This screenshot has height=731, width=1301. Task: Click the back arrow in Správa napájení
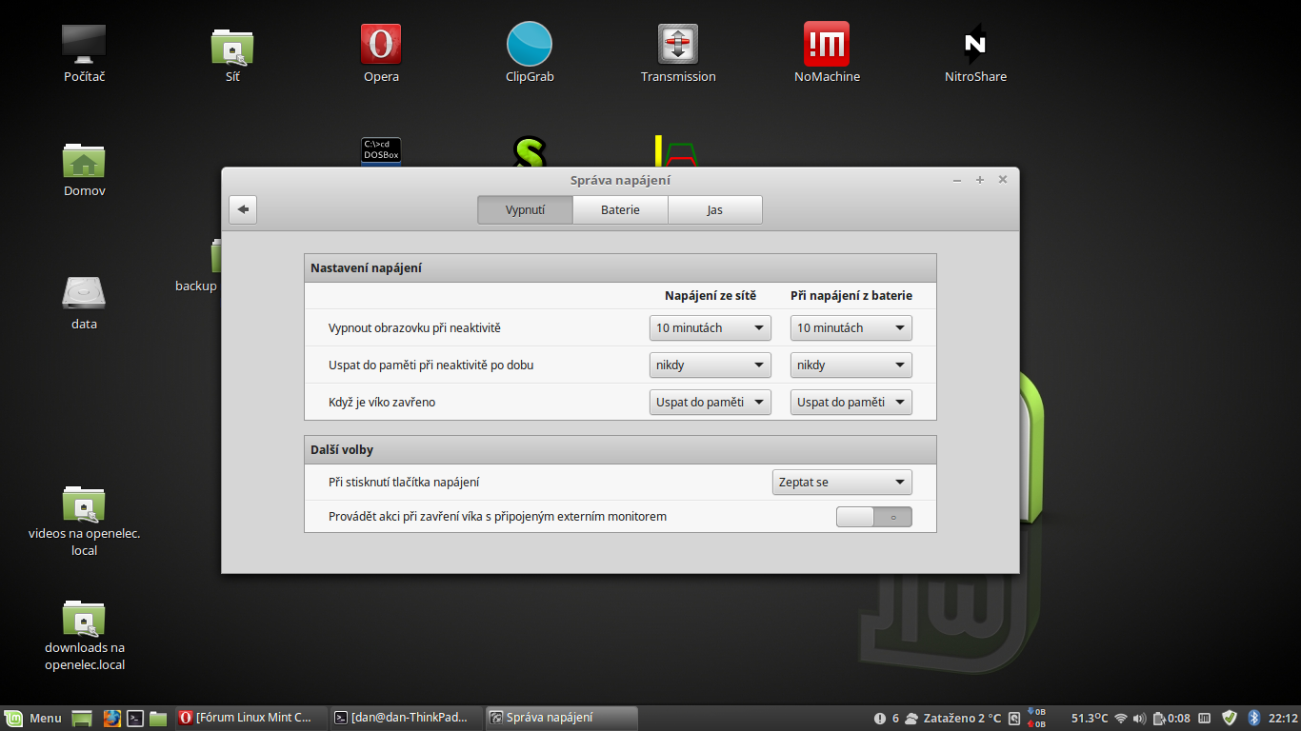click(x=243, y=209)
